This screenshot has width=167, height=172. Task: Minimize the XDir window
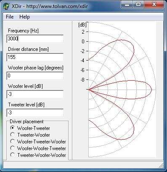click(x=127, y=5)
